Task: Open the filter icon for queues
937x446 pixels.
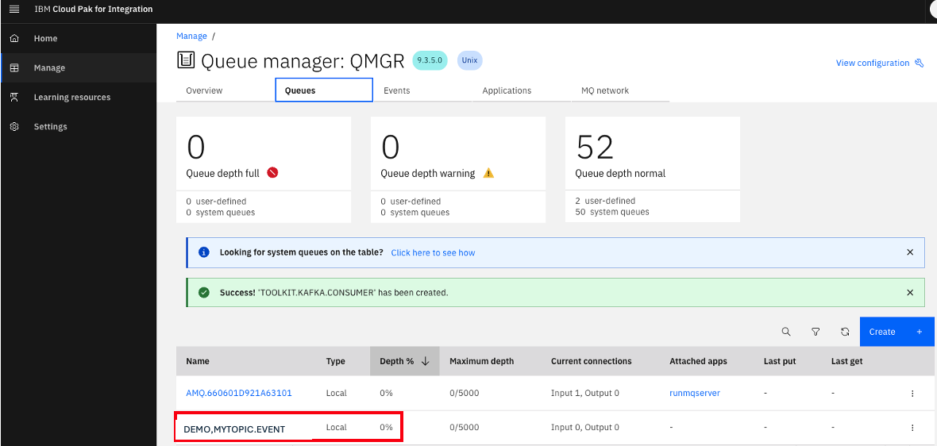Action: tap(816, 332)
